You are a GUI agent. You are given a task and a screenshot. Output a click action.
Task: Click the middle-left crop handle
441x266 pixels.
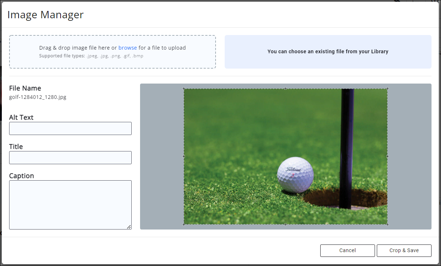(184, 156)
